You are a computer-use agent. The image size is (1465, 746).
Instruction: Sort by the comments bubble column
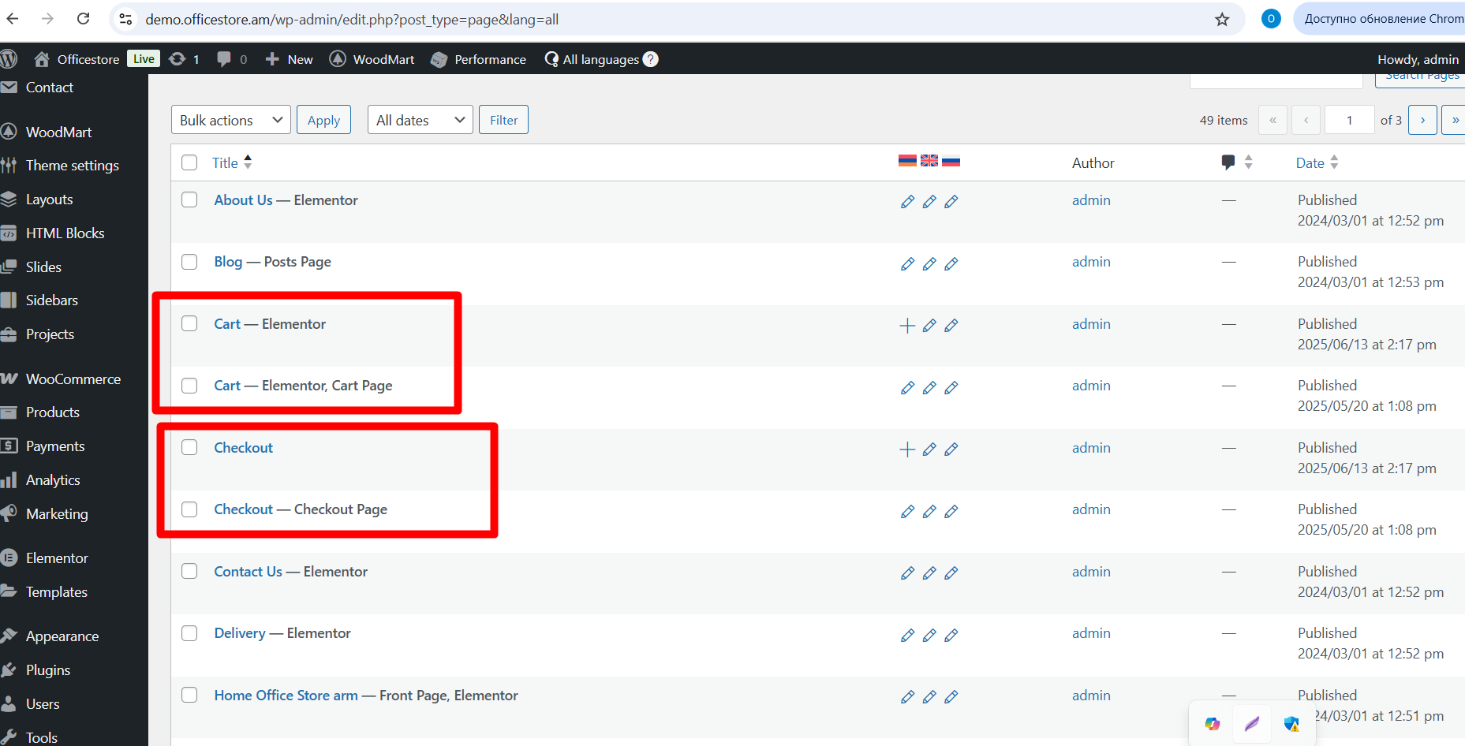pyautogui.click(x=1236, y=162)
